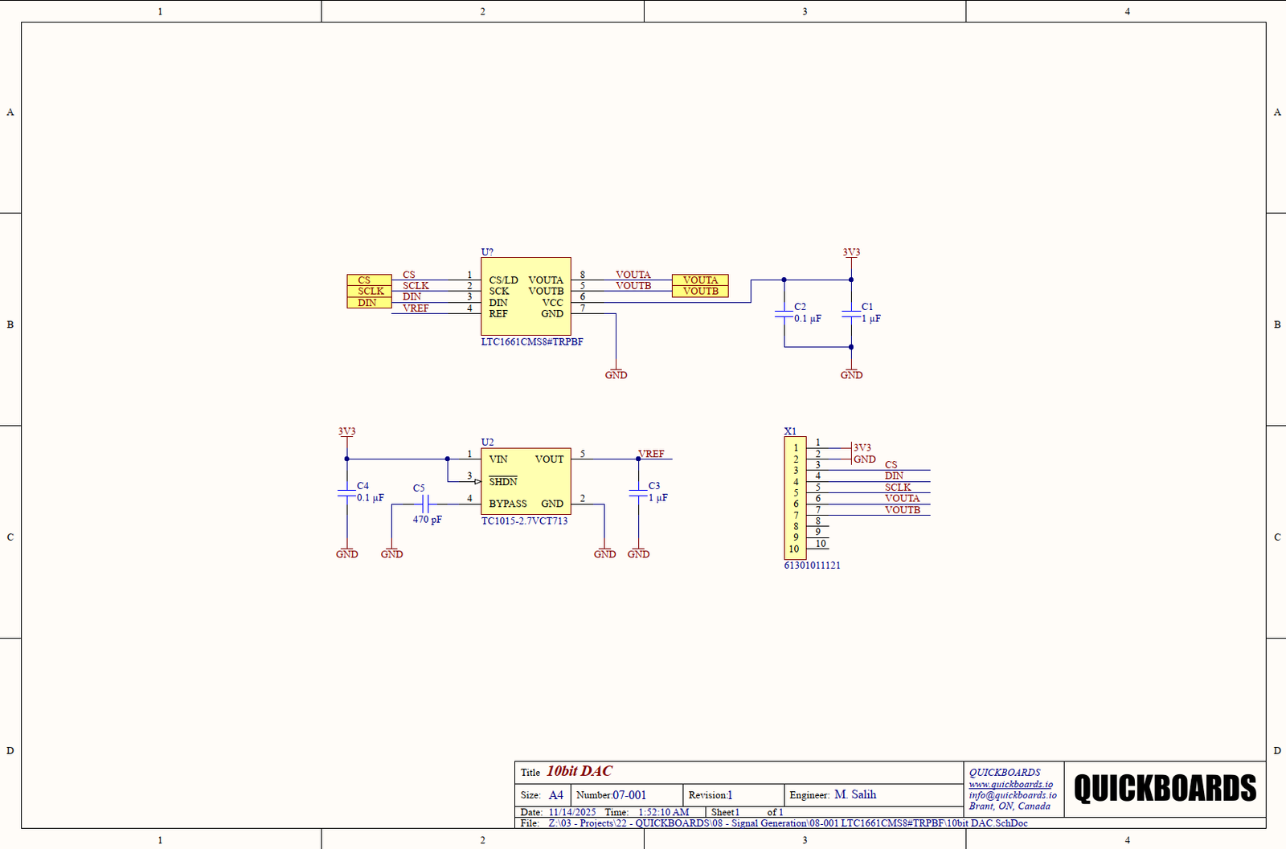
Task: Click the X1 header connector symbol
Action: click(795, 498)
